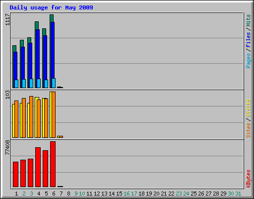Screen dimensions: 254x199
Task: Click the day 1 axis label
Action: click(x=16, y=194)
